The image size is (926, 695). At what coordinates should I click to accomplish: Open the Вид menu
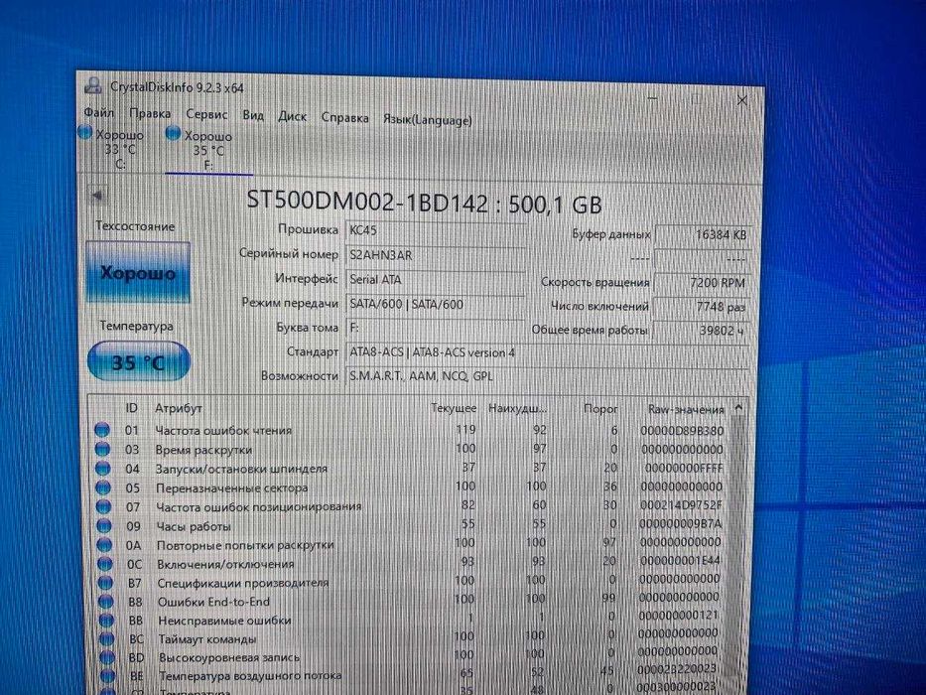pyautogui.click(x=253, y=114)
